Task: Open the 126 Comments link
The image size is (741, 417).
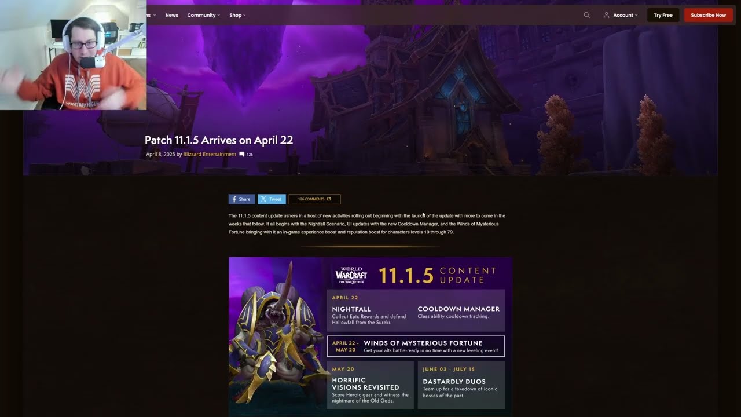Action: point(314,199)
